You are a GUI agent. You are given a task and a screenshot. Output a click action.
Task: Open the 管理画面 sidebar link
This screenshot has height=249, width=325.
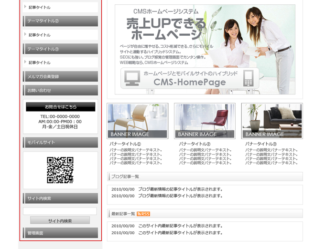pyautogui.click(x=60, y=233)
